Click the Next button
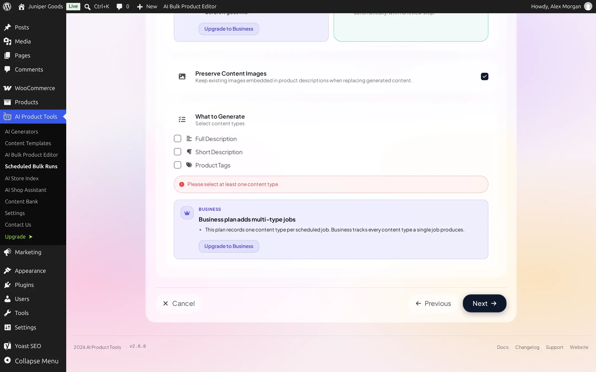The width and height of the screenshot is (596, 372). [x=484, y=303]
